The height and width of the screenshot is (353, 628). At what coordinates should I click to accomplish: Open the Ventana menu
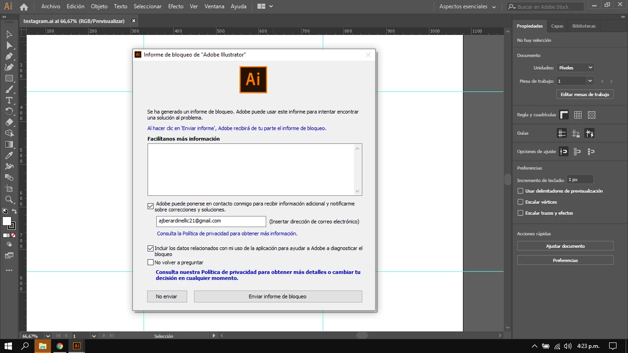coord(214,6)
